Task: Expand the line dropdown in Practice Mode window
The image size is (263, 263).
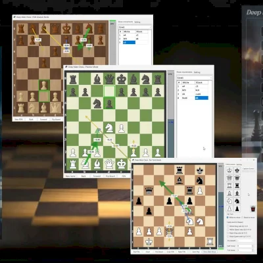Action: 195,78
